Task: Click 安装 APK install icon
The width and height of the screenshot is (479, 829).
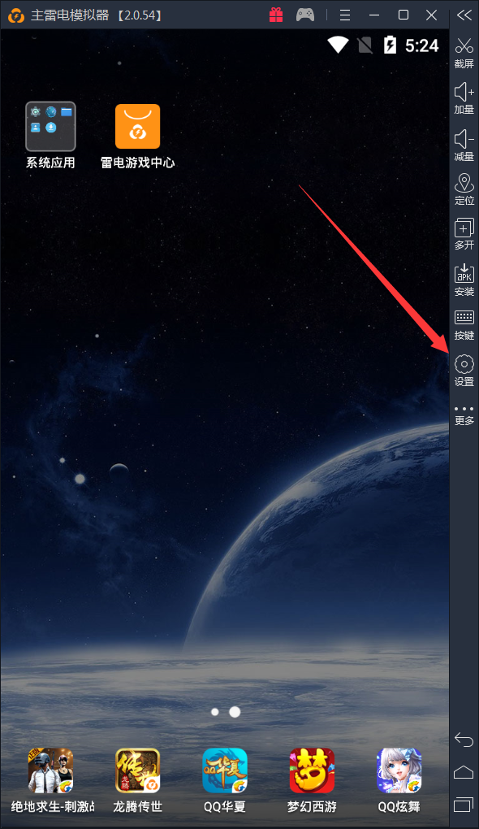Action: pyautogui.click(x=464, y=274)
